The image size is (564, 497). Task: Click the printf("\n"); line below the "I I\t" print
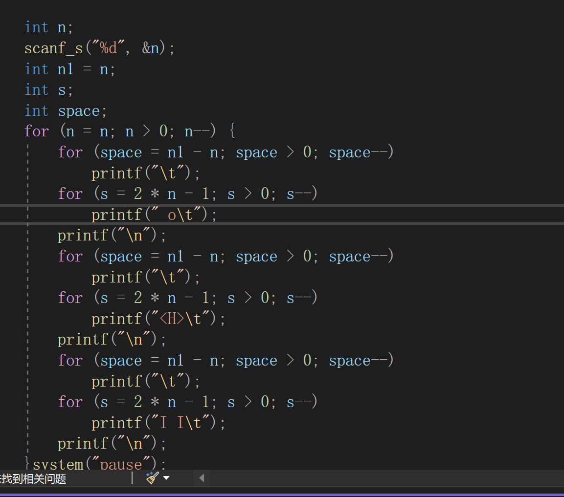112,443
